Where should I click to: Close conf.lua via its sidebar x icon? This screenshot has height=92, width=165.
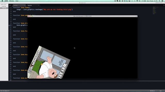1,6
